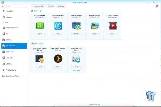The width and height of the screenshot is (161, 107).
Task: Click the Video Station title text
Action: pyautogui.click(x=113, y=15)
